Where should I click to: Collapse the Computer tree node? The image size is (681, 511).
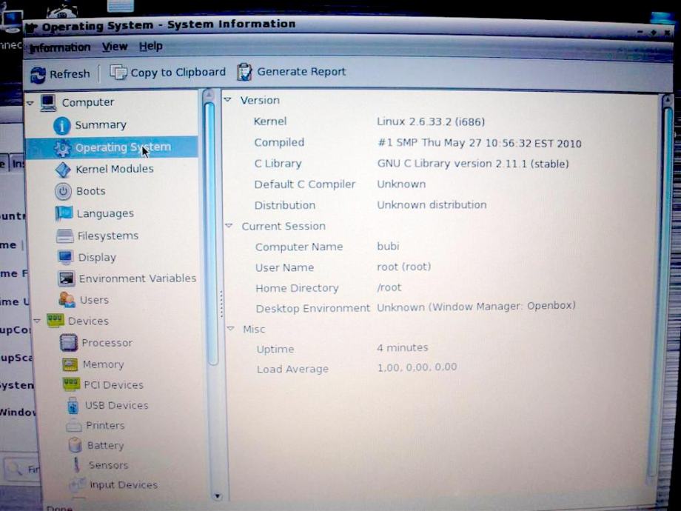pyautogui.click(x=30, y=104)
